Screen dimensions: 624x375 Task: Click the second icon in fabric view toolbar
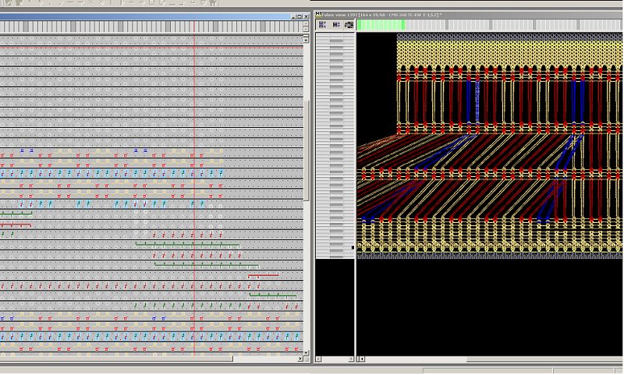coord(335,25)
